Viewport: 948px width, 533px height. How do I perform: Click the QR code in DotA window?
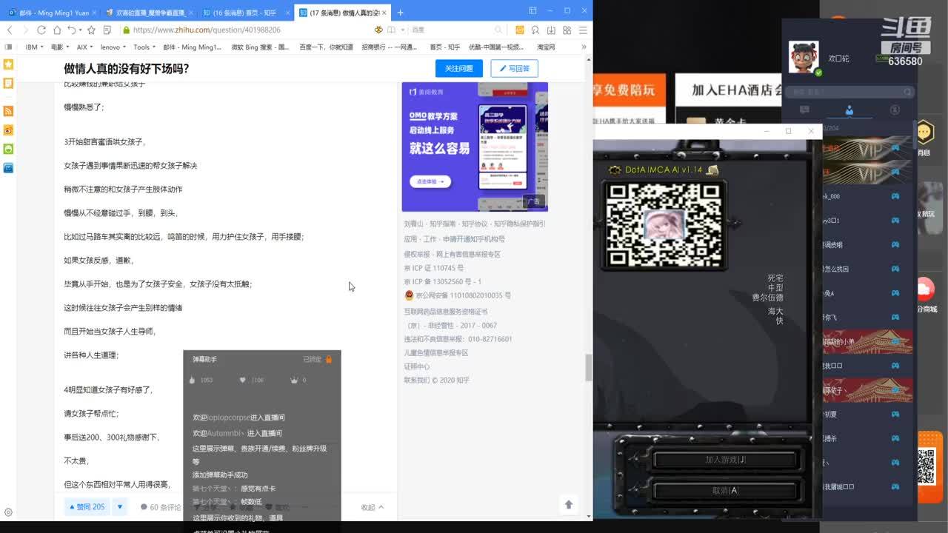(x=664, y=226)
